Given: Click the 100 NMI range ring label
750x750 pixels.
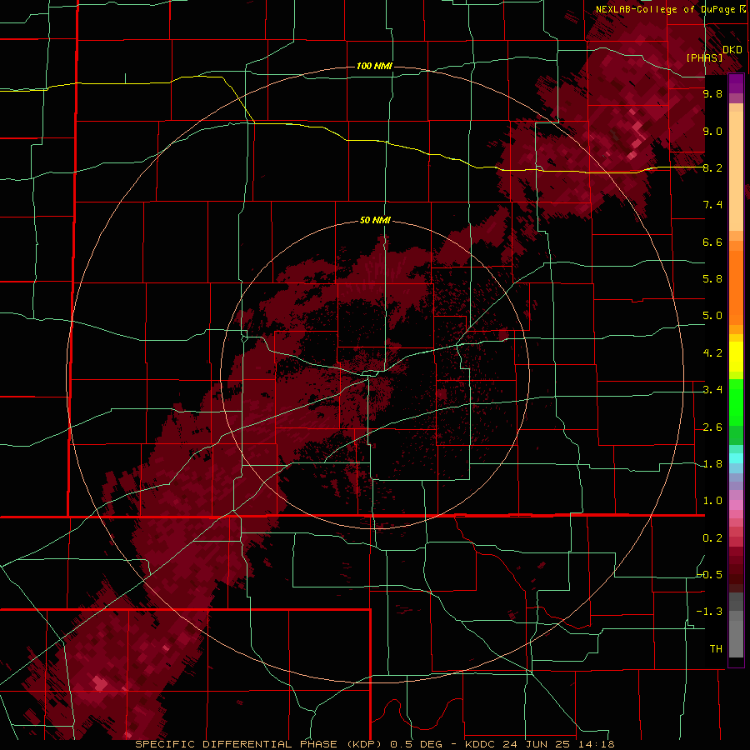Looking at the screenshot, I should [x=374, y=66].
